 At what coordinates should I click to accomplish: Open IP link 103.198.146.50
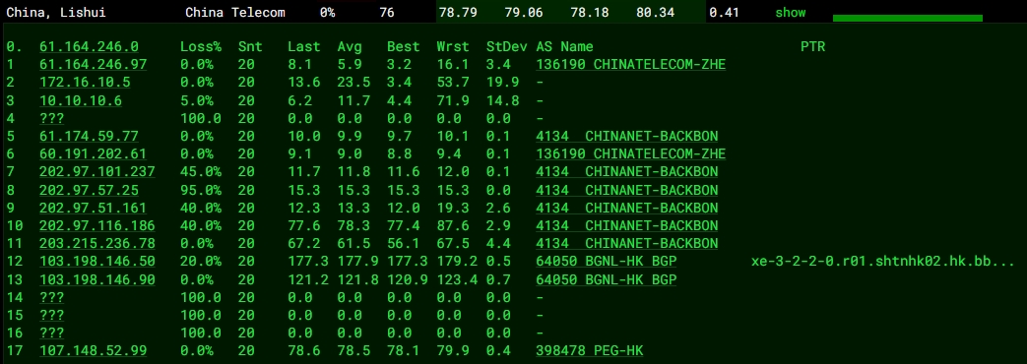tap(96, 262)
